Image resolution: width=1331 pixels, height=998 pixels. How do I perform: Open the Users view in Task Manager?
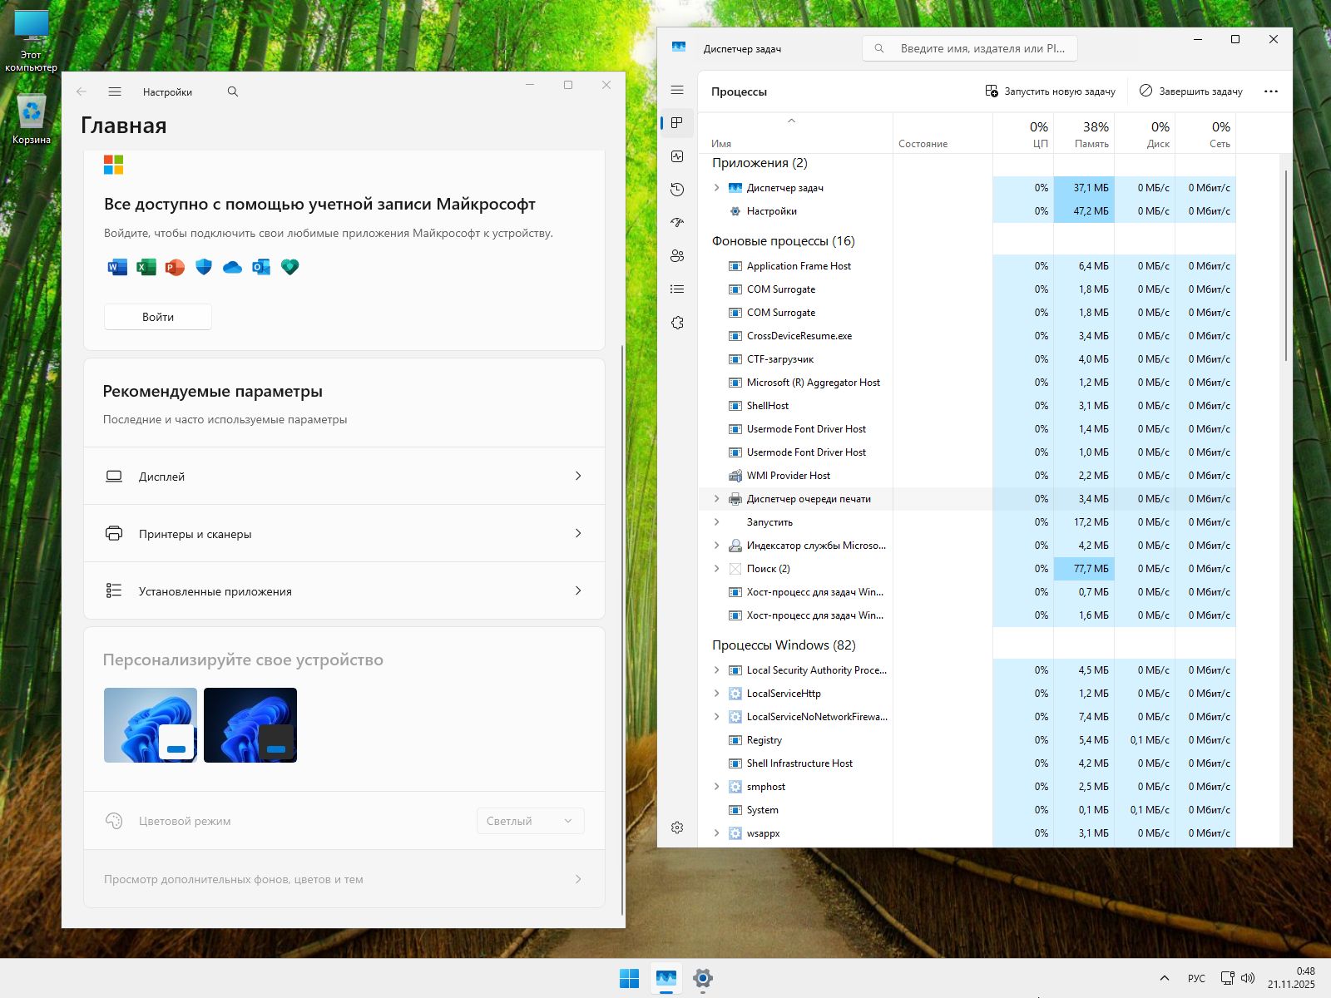(x=677, y=256)
